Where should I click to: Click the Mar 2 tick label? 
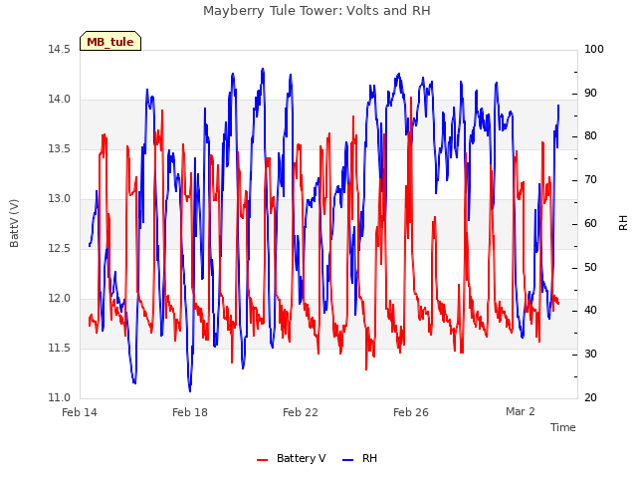[521, 411]
